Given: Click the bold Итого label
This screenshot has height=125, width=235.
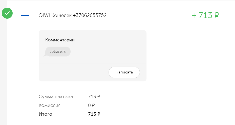Looking at the screenshot, I should point(45,114).
